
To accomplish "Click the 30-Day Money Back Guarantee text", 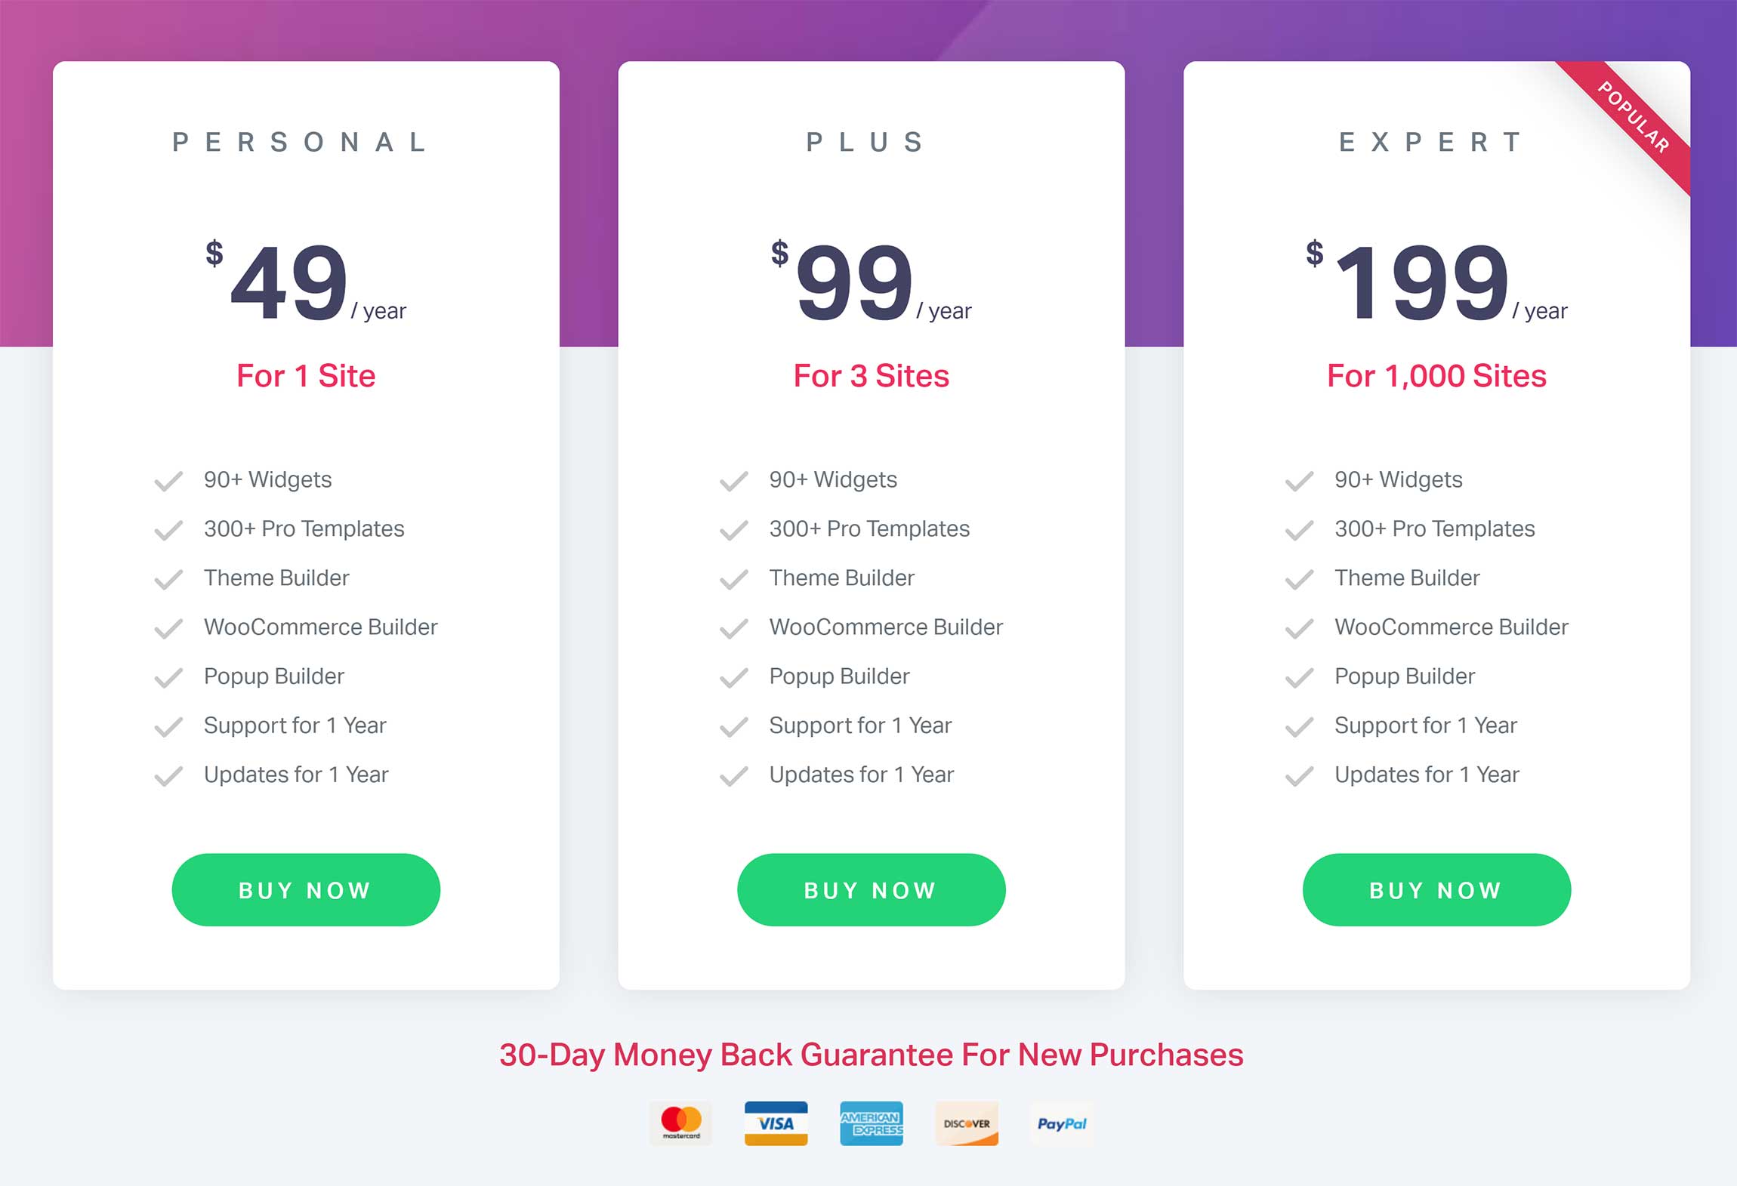I will (871, 1055).
